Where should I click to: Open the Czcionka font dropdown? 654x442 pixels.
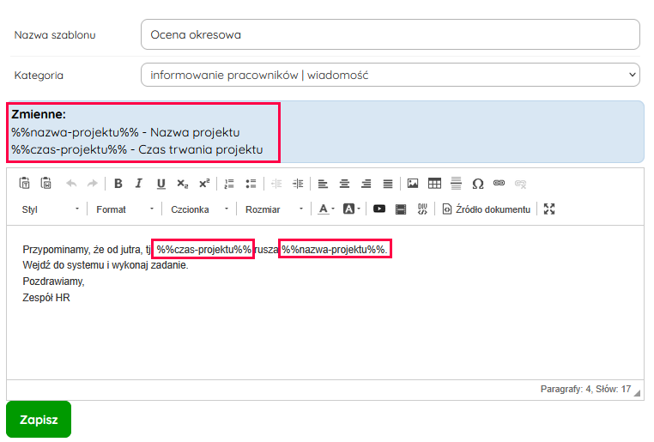[200, 209]
